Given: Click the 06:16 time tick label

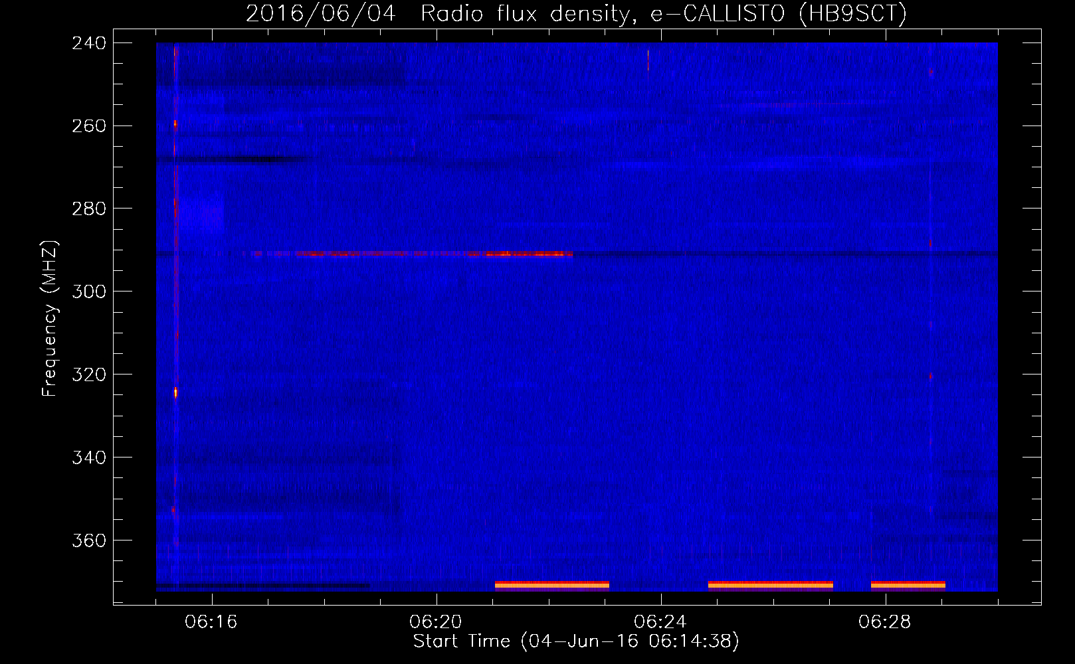Looking at the screenshot, I should 211,622.
